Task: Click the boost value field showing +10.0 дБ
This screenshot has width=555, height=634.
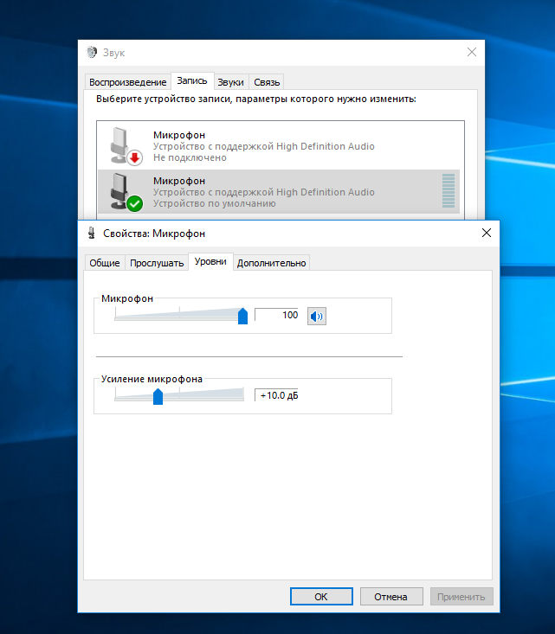Action: pos(277,396)
